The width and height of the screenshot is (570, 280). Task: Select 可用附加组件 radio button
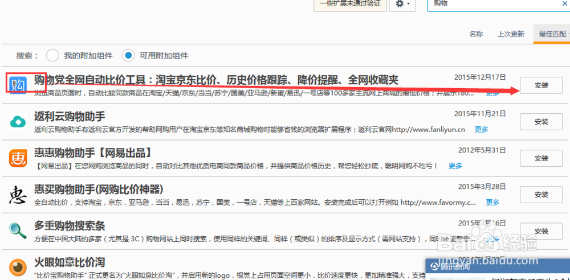pyautogui.click(x=128, y=56)
